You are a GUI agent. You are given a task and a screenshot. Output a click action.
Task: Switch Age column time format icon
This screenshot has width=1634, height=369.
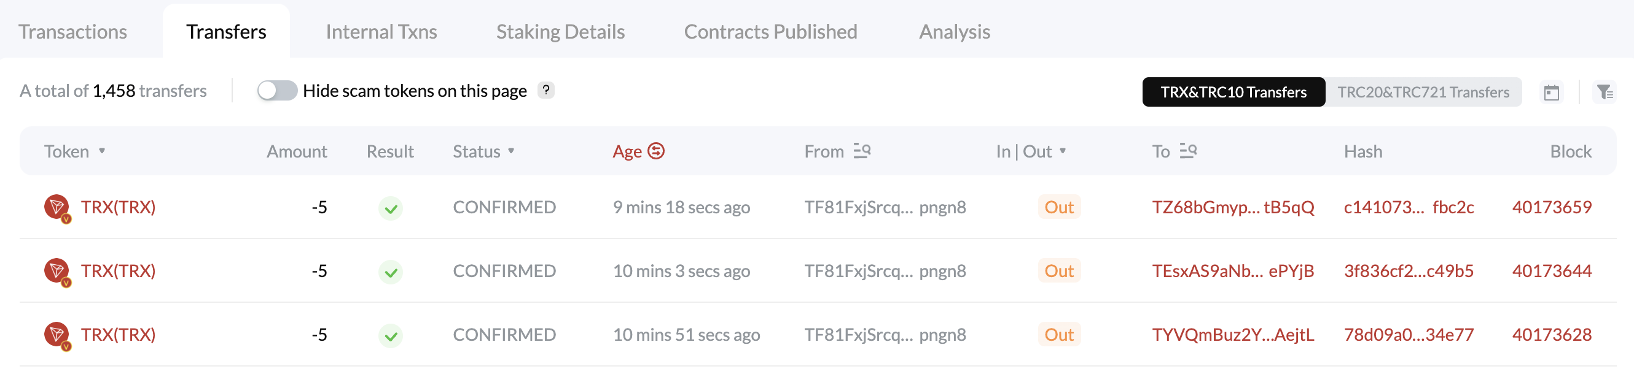tap(656, 151)
